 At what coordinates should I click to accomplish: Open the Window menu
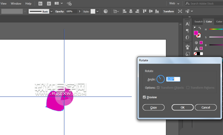[x=16, y=4]
